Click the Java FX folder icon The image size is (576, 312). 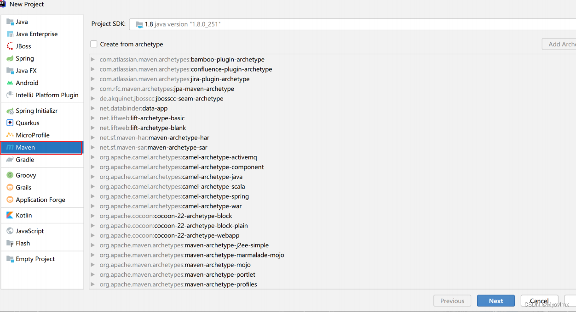(x=10, y=71)
